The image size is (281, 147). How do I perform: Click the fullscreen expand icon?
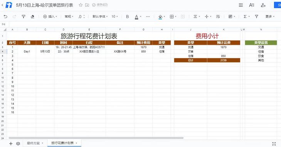pos(274,144)
